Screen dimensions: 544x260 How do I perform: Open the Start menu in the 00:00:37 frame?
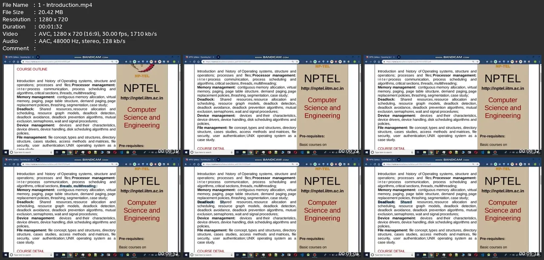pyautogui.click(x=367, y=152)
